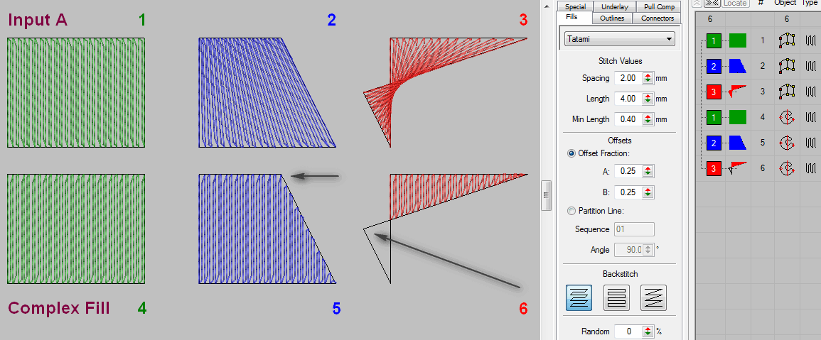Screen dimensions: 821x340
Task: Select blue trapezoid shape thumbnail in row 2
Action: pyautogui.click(x=738, y=66)
